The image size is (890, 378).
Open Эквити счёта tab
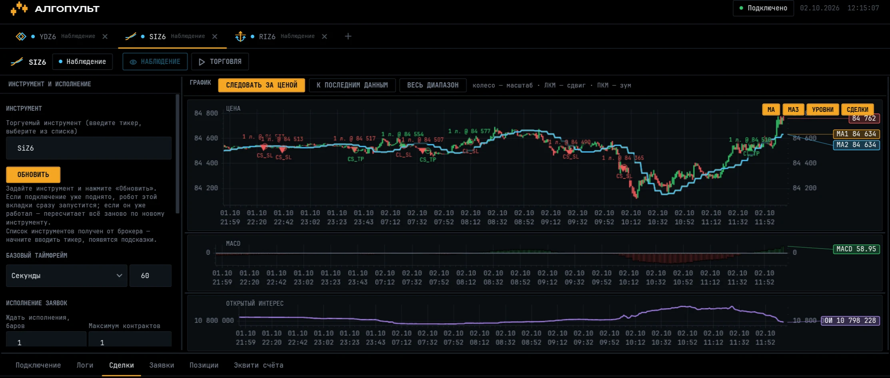click(259, 365)
